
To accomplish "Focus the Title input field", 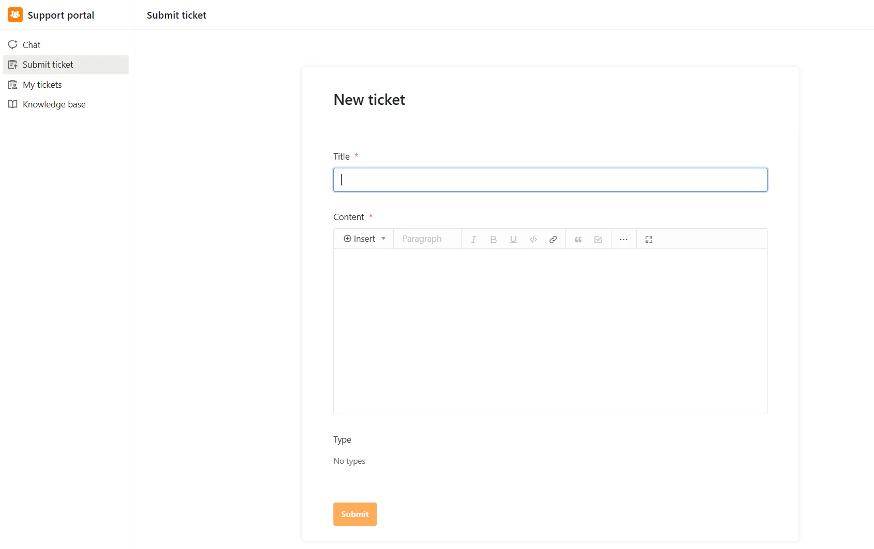I will click(550, 180).
